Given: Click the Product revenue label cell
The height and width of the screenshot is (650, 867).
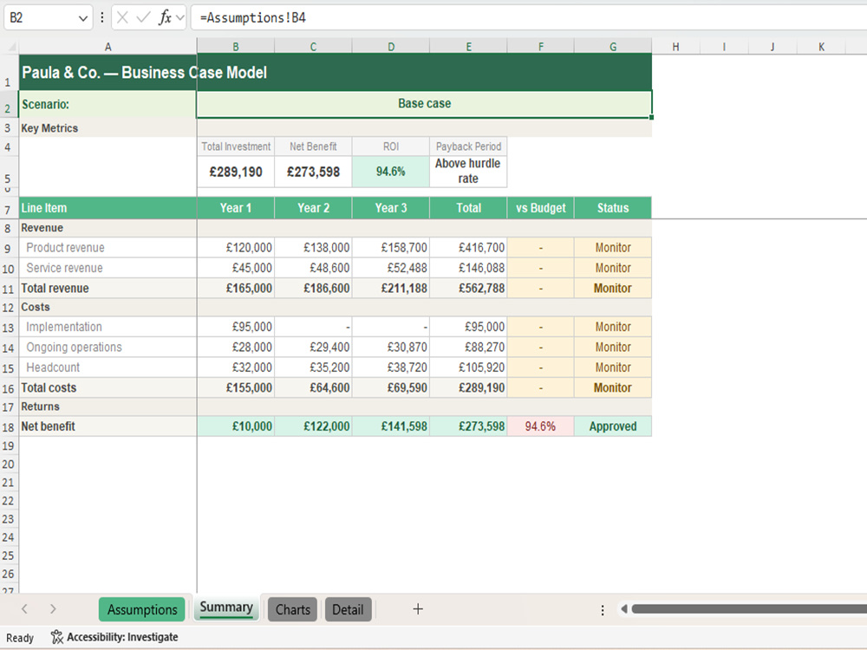Looking at the screenshot, I should (108, 248).
